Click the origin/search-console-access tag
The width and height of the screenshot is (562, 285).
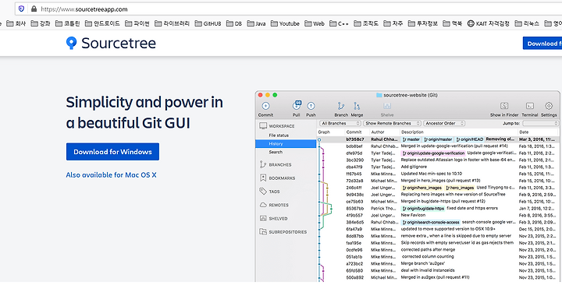(x=431, y=222)
